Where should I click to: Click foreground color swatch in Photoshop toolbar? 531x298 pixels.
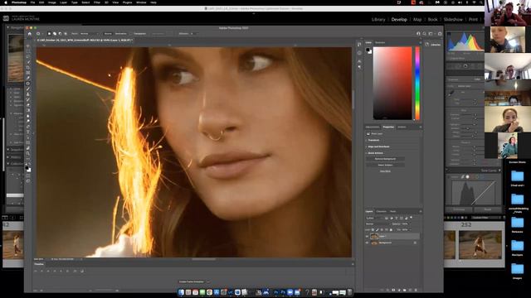point(27,168)
